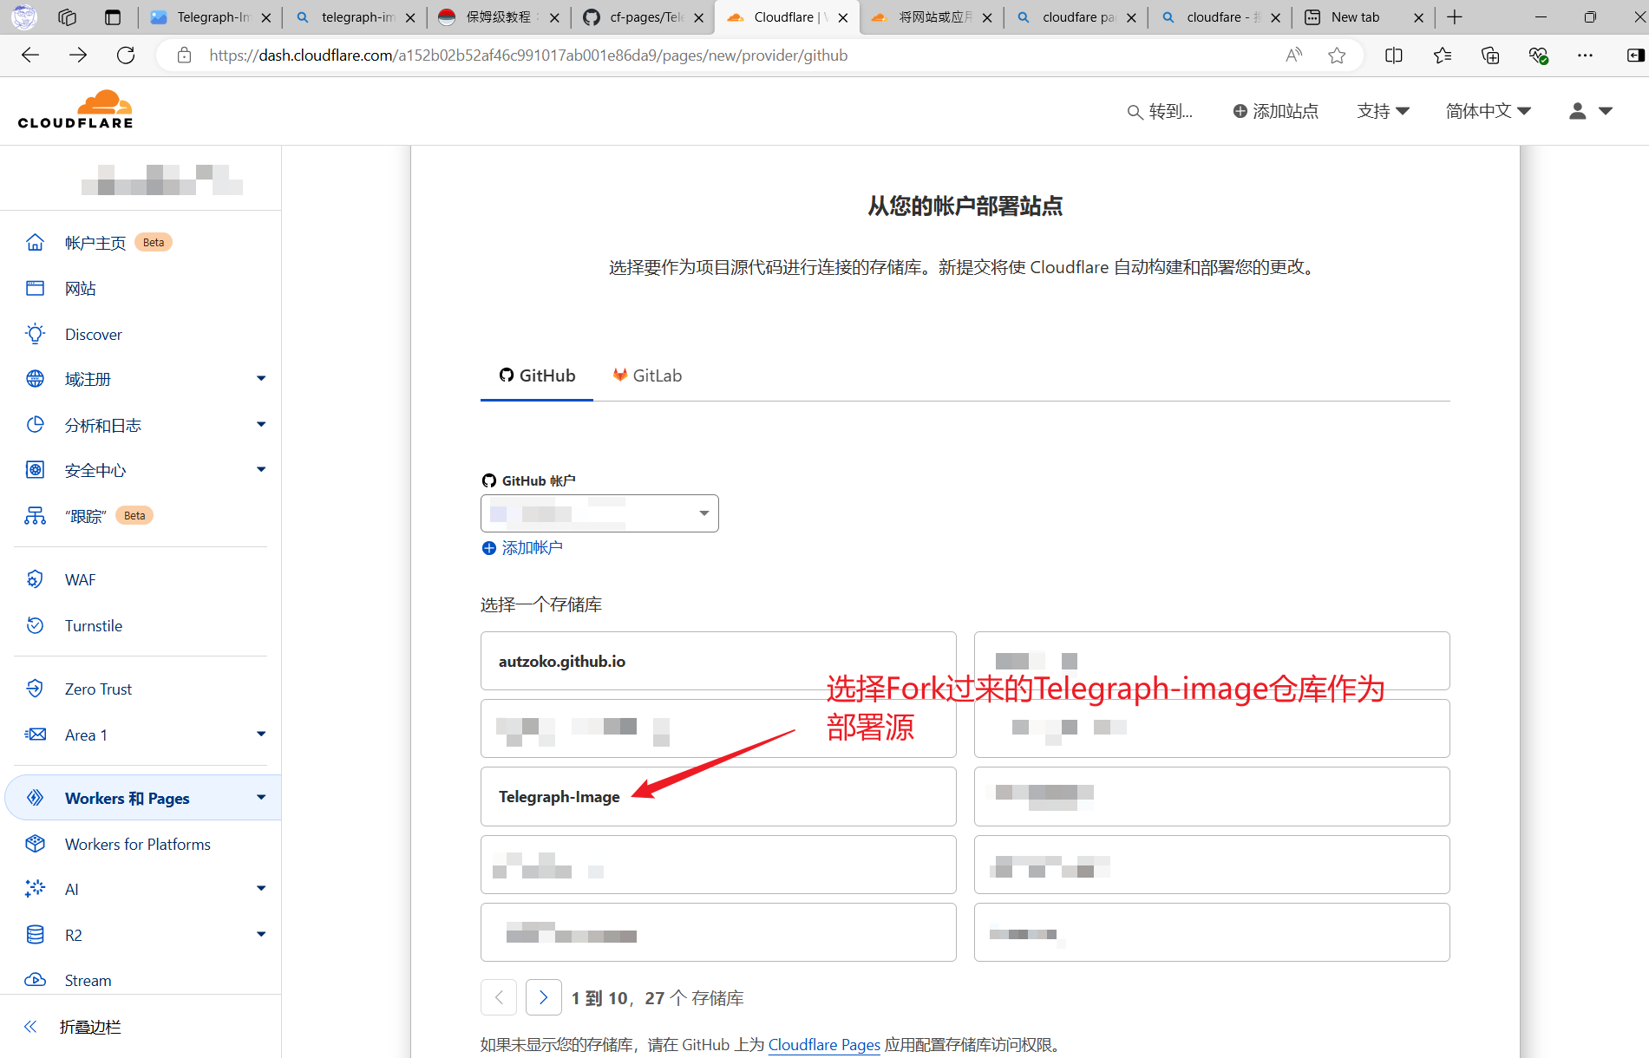Image resolution: width=1649 pixels, height=1058 pixels.
Task: Click the WAF shield icon
Action: click(x=35, y=579)
